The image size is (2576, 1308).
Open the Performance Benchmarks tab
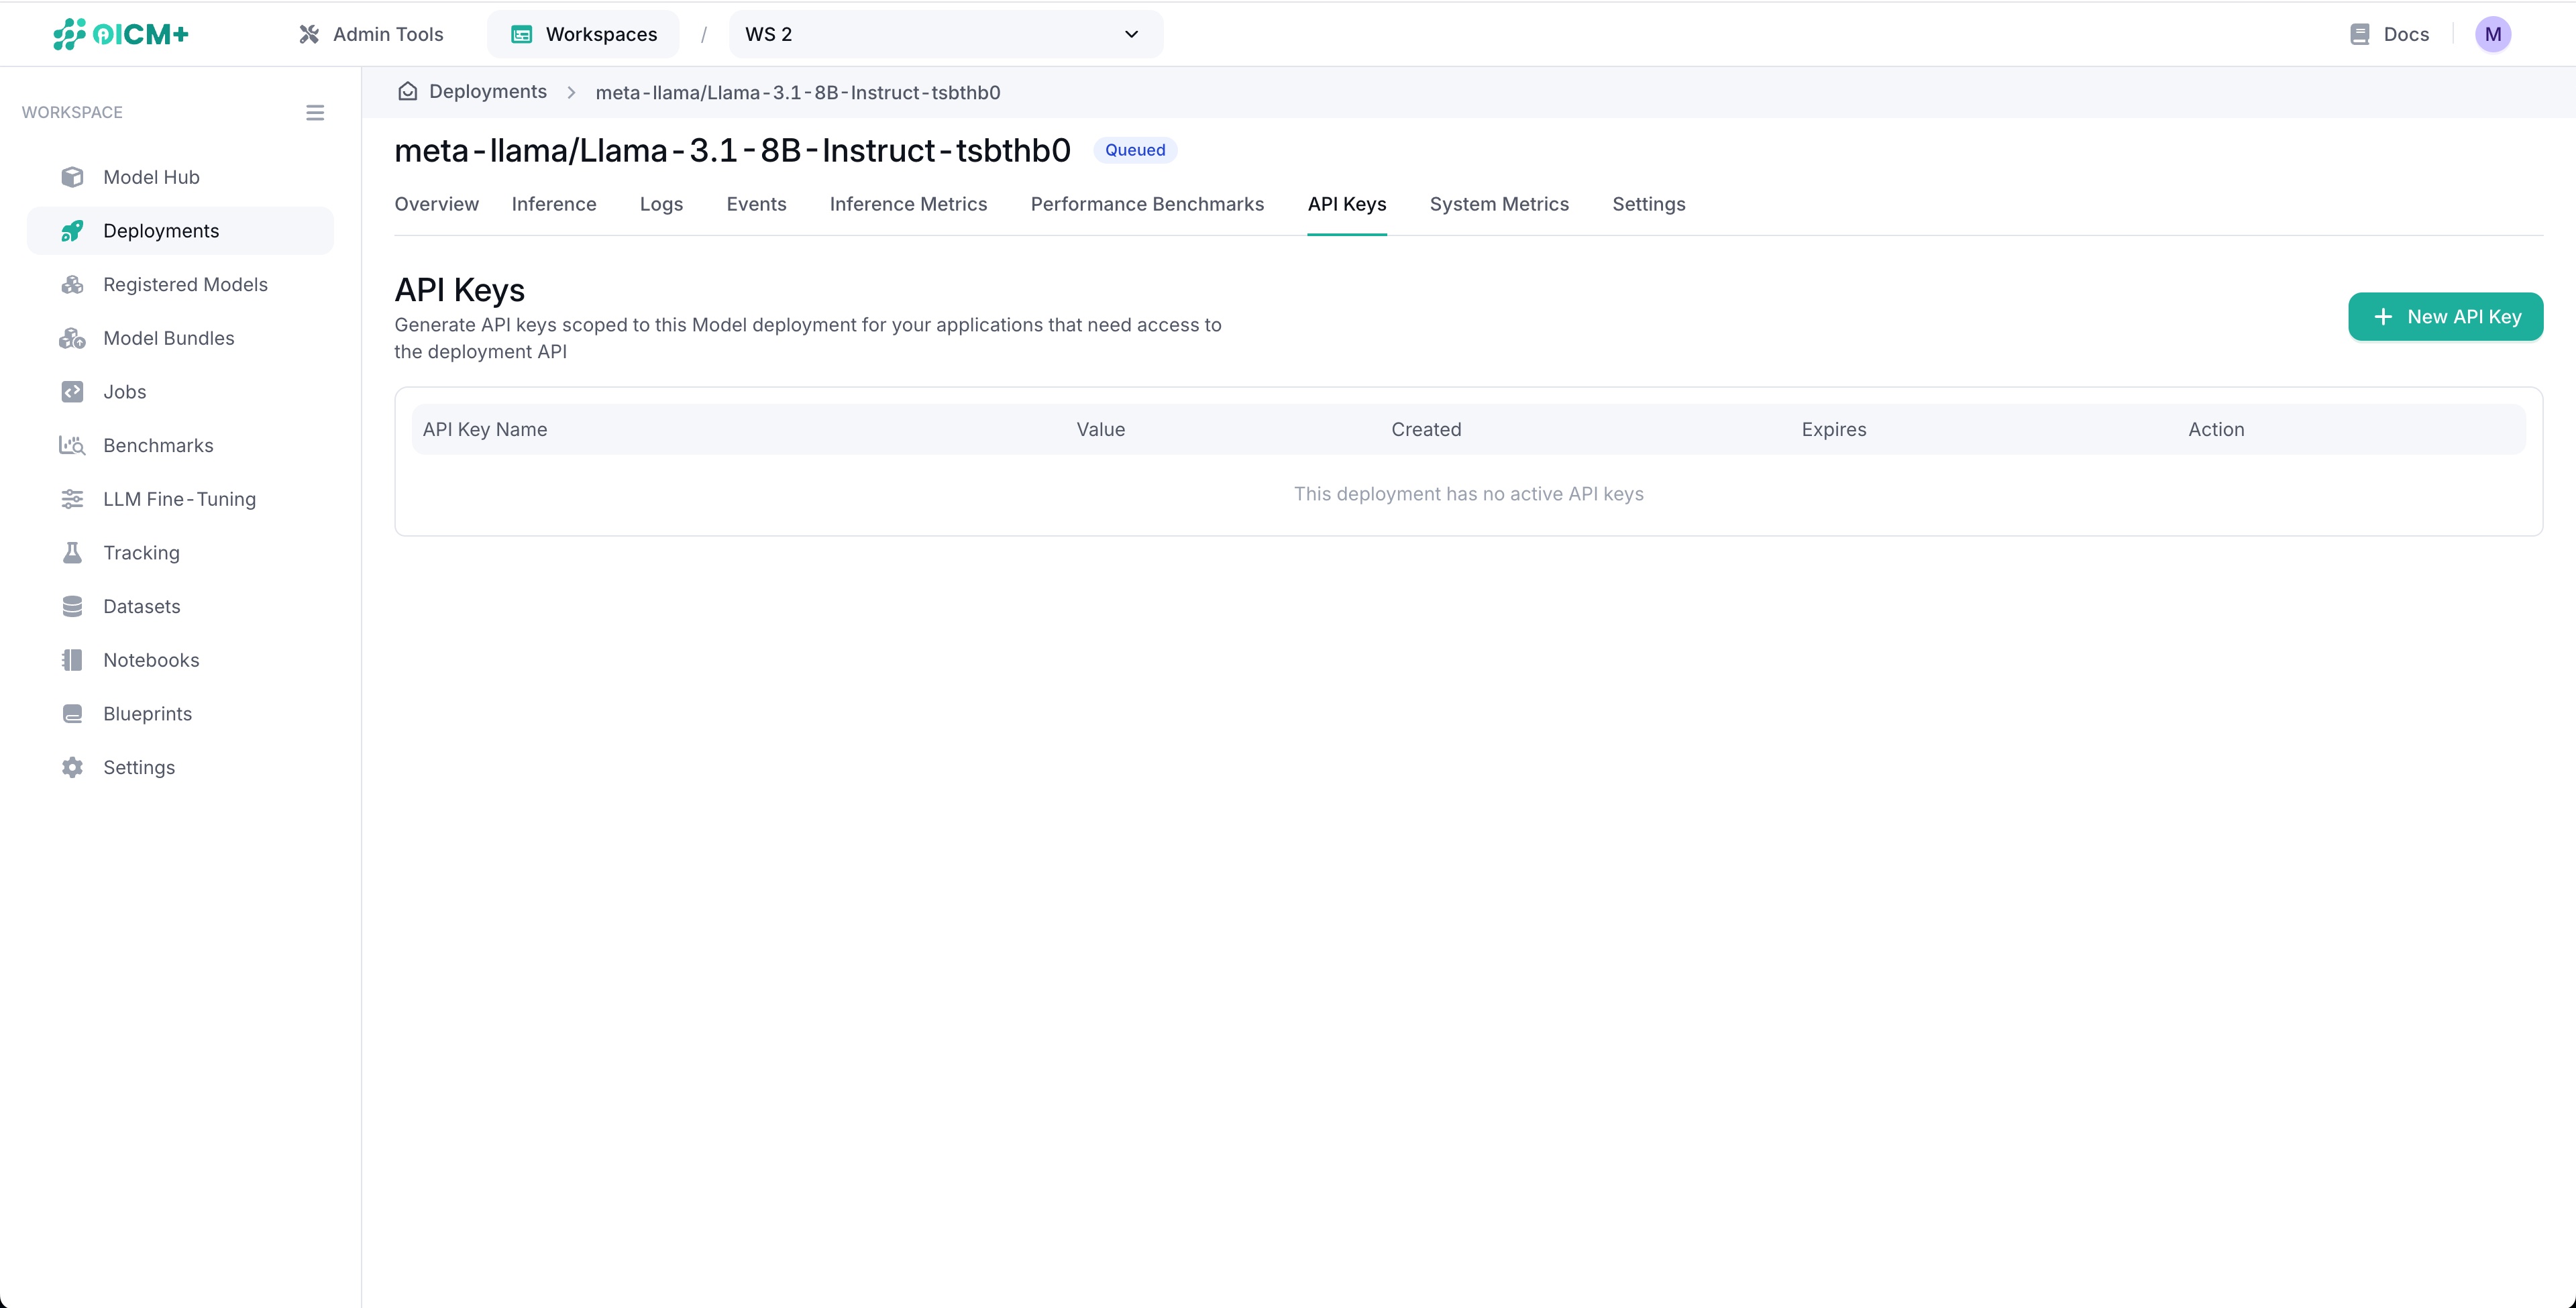coord(1147,204)
